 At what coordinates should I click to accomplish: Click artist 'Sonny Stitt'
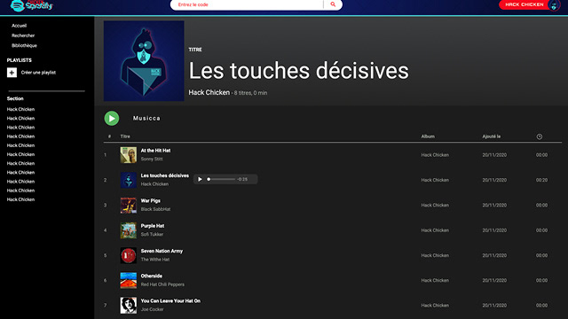(152, 159)
